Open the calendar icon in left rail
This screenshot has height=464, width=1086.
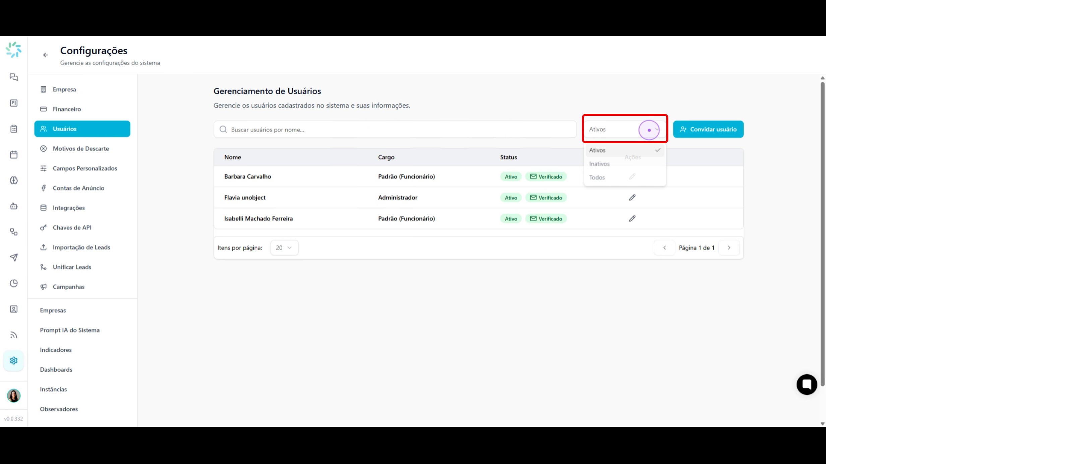tap(13, 155)
